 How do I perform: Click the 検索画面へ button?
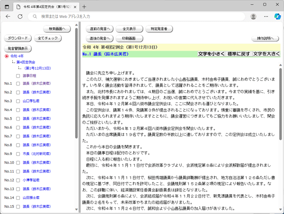57,29
